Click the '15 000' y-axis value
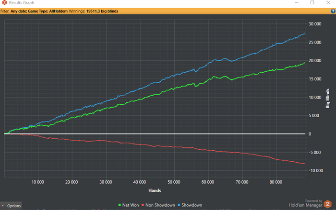The image size is (336, 210). click(x=315, y=79)
